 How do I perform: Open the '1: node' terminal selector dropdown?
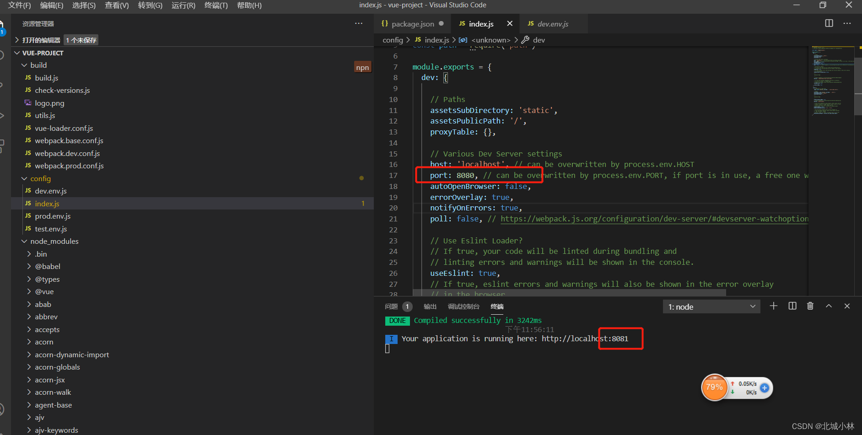(711, 307)
